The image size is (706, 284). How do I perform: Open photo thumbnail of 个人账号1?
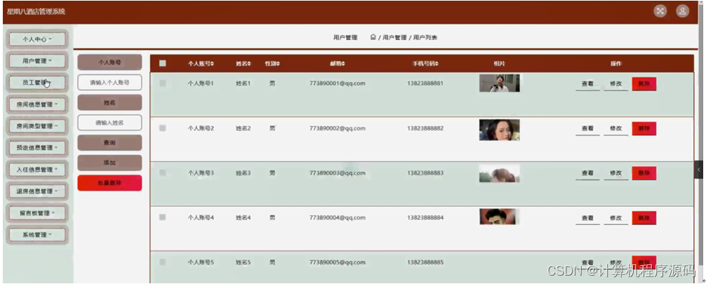500,83
